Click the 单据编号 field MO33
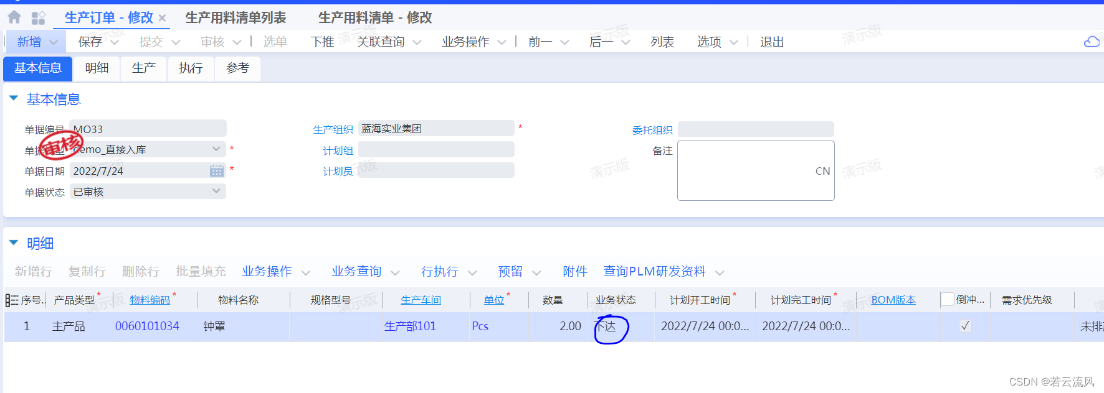This screenshot has height=393, width=1104. 148,129
